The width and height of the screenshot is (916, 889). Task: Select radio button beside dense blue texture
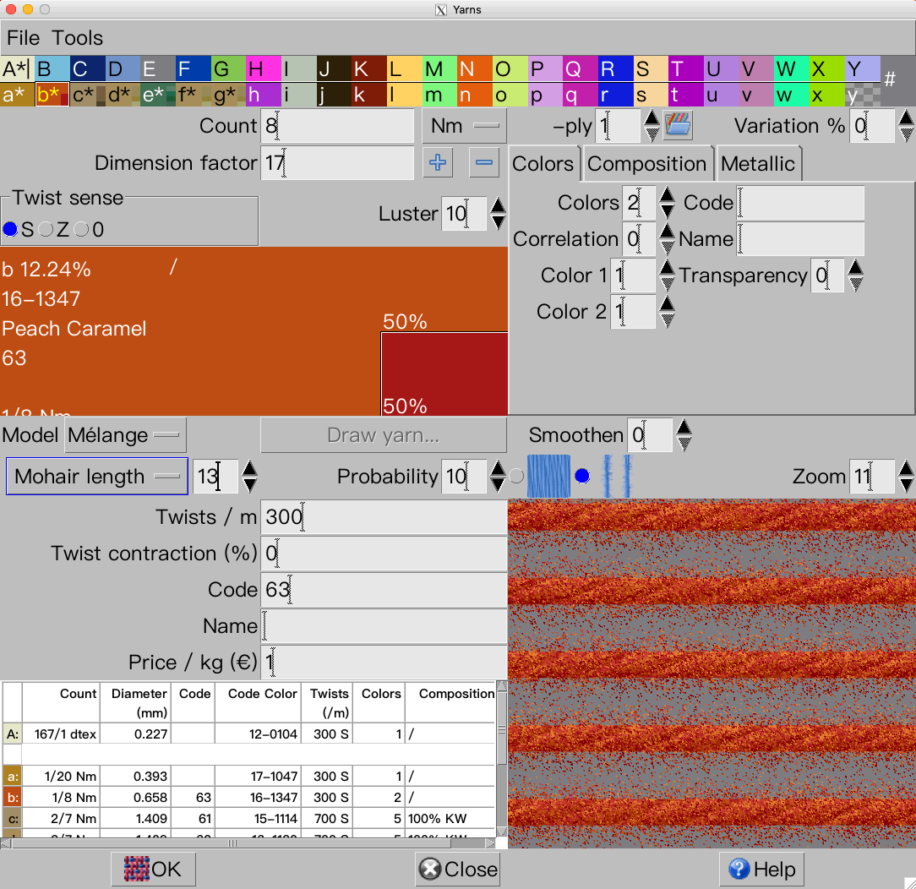pyautogui.click(x=515, y=476)
